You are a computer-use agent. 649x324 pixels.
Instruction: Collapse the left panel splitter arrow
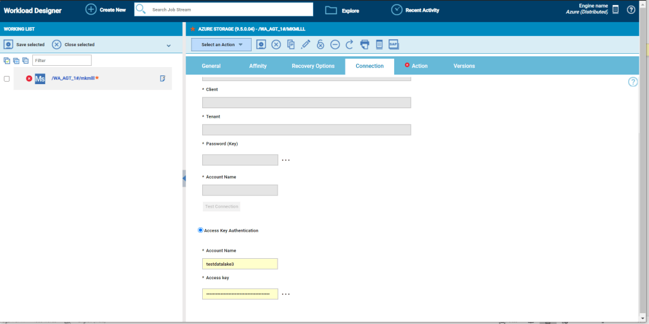tap(184, 178)
